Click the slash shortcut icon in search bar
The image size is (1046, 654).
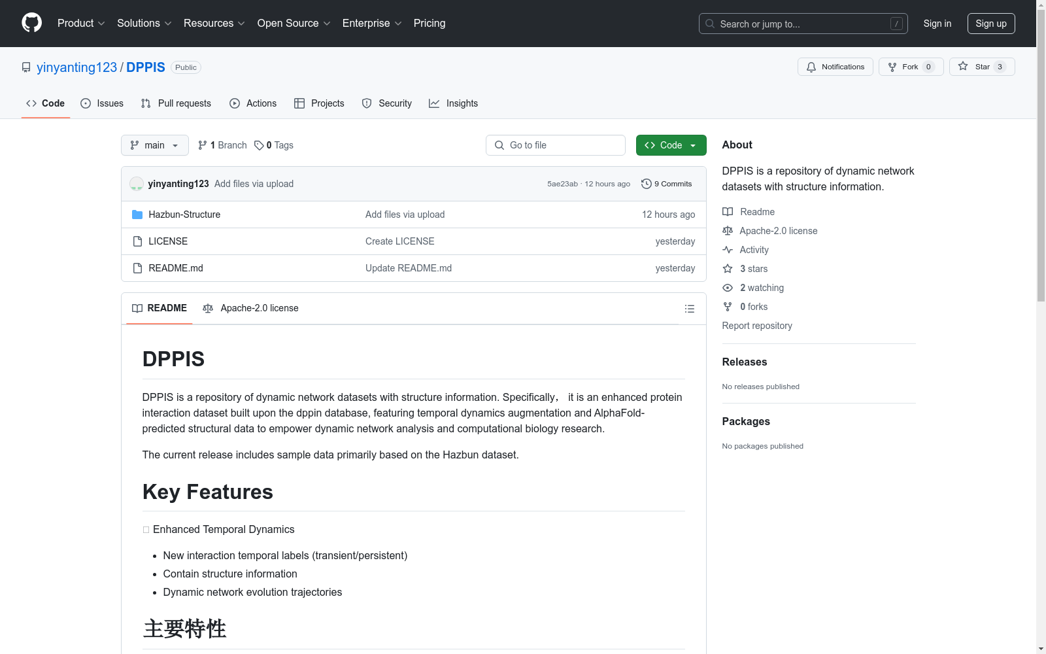click(896, 24)
